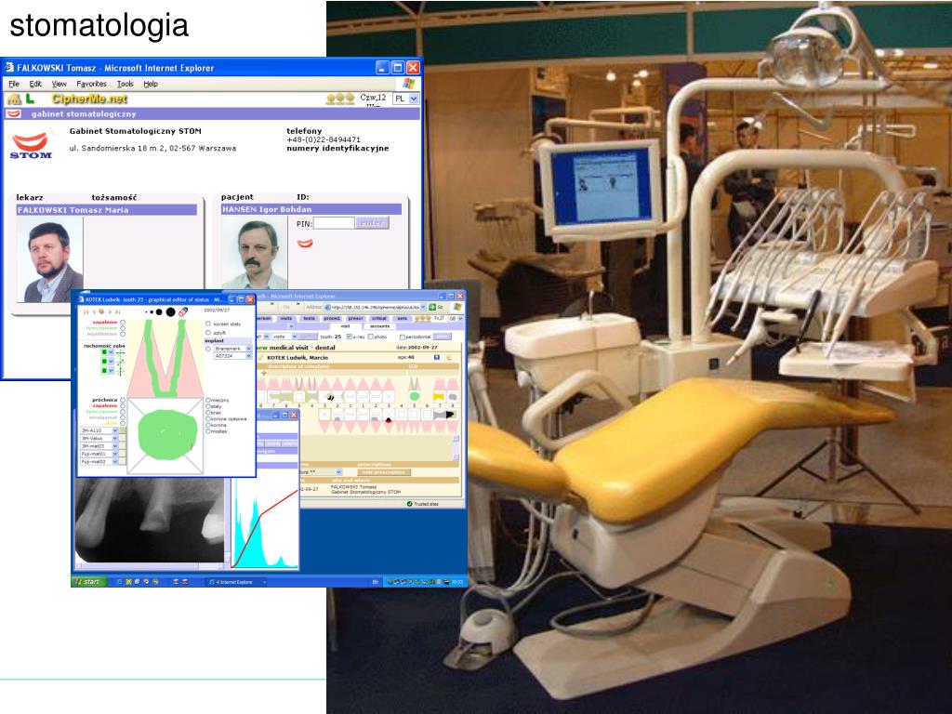Select the medium brush size dot
952x714 pixels.
pyautogui.click(x=159, y=312)
